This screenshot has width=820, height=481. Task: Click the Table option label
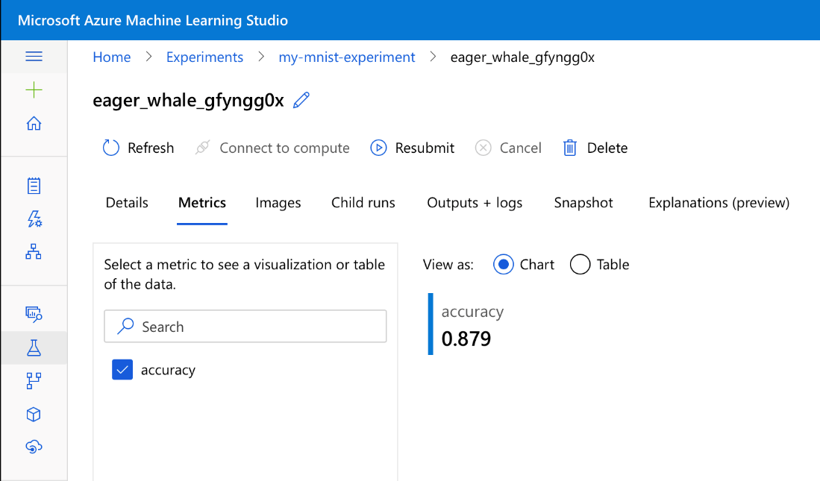click(x=613, y=265)
